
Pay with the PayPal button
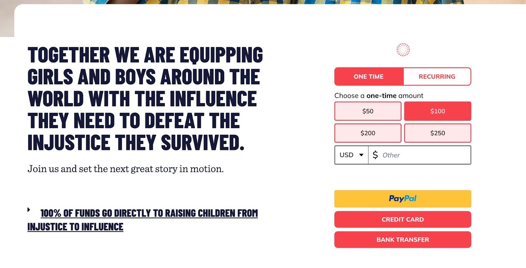click(403, 199)
